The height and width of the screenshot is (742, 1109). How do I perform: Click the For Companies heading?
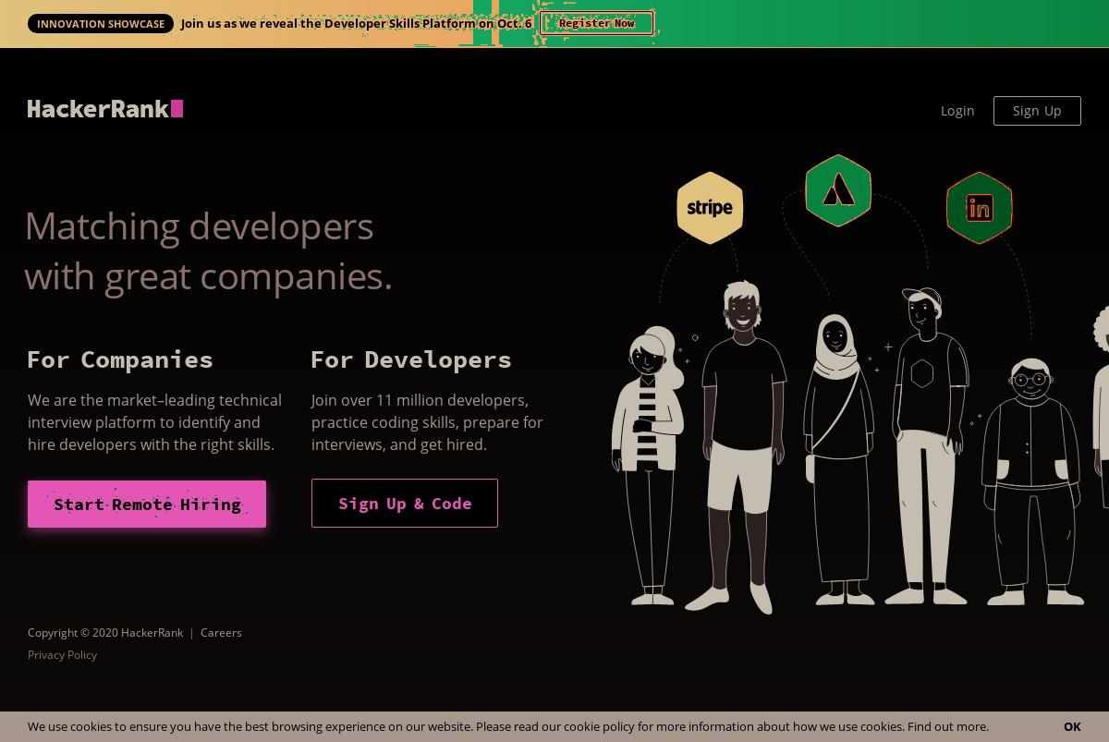pyautogui.click(x=120, y=359)
